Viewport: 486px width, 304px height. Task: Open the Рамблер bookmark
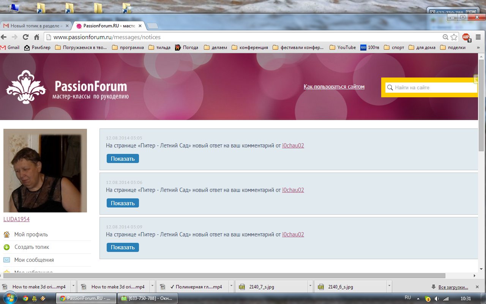coord(37,47)
